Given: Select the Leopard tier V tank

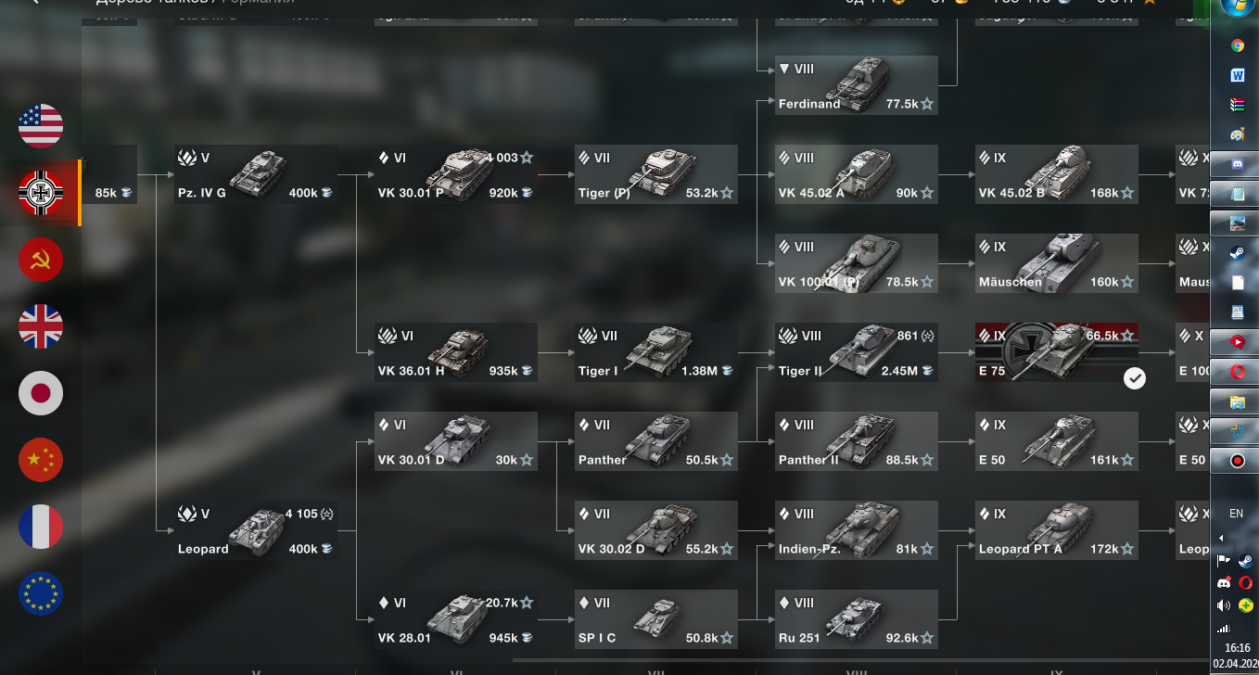Looking at the screenshot, I should coord(256,530).
